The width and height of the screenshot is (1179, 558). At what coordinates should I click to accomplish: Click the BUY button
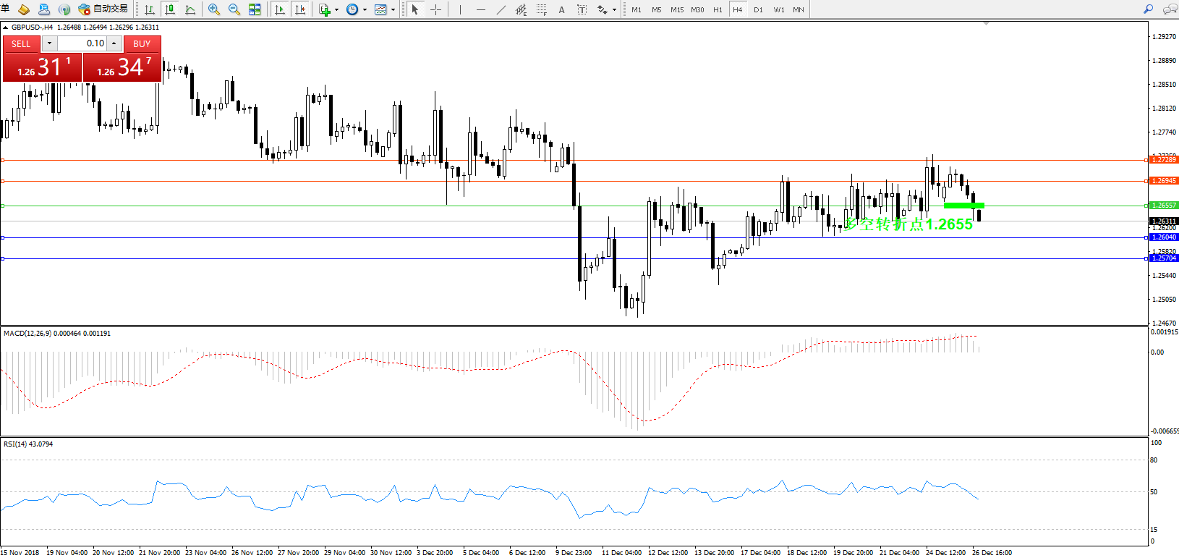[142, 44]
